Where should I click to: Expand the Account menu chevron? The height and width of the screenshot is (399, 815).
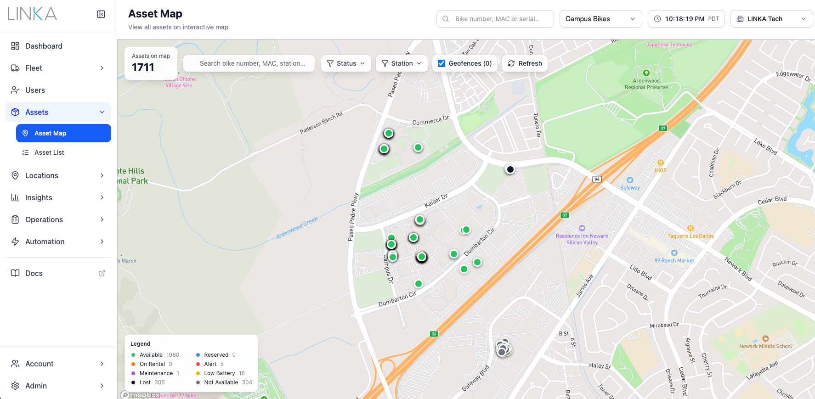click(102, 364)
